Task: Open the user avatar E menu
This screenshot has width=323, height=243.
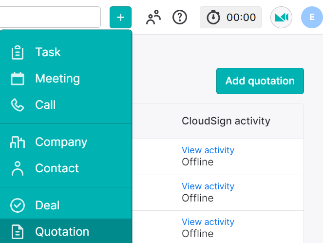Action: [x=312, y=18]
